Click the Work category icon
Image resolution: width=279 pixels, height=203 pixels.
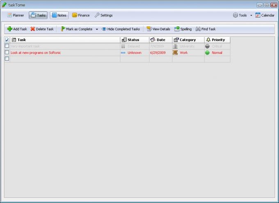pos(175,53)
